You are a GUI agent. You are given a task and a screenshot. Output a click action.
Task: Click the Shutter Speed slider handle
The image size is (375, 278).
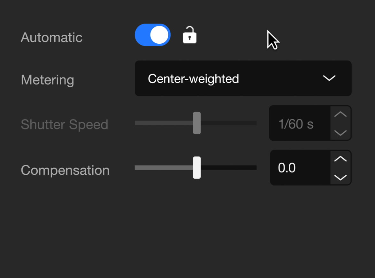[197, 123]
